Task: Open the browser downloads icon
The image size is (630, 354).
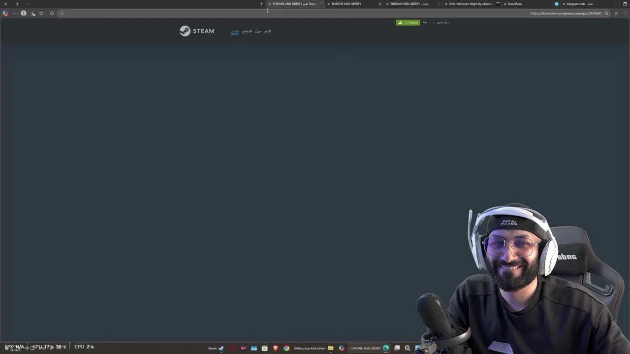Action: click(x=33, y=13)
